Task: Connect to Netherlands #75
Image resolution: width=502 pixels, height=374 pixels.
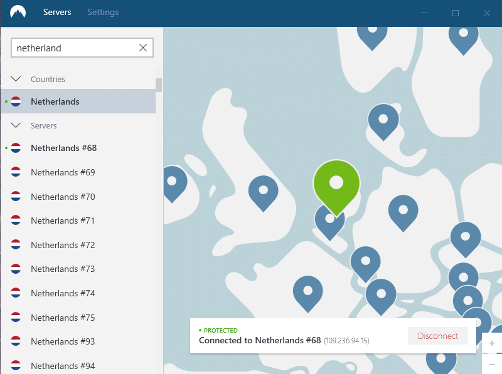Action: pos(78,318)
